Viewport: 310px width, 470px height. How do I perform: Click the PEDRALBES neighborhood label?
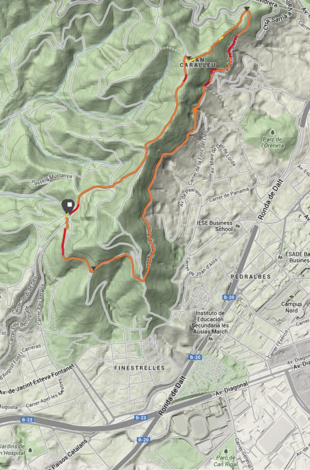[x=251, y=277]
